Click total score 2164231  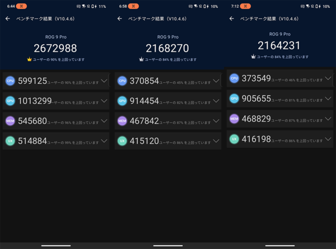(x=279, y=45)
